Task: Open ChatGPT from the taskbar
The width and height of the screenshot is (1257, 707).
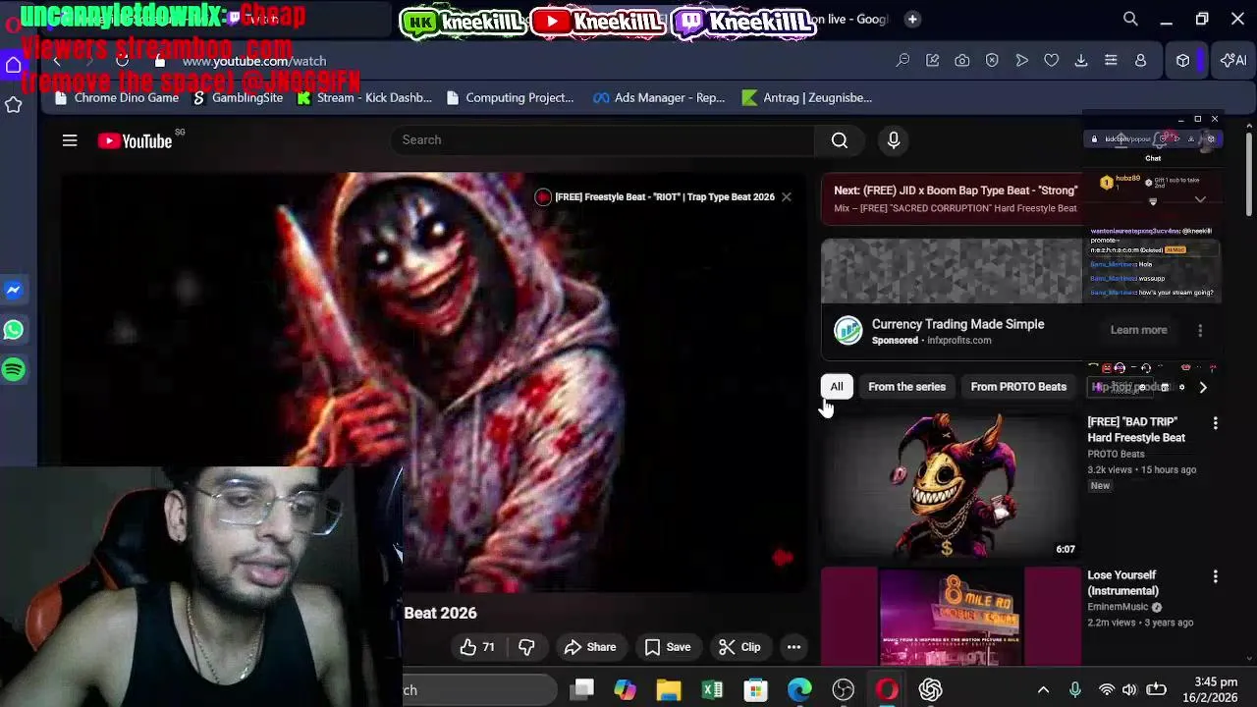Action: pyautogui.click(x=930, y=690)
